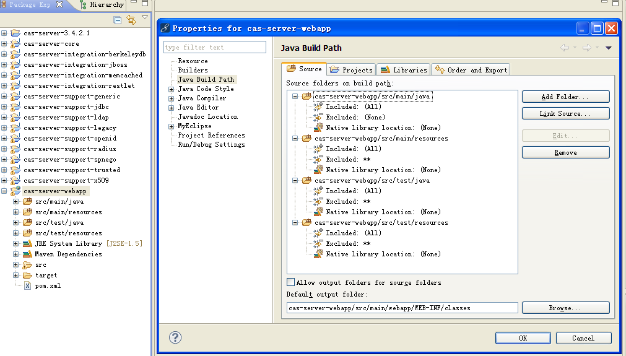Minimize the Package Explorer view panel
626x356 pixels.
(134, 2)
